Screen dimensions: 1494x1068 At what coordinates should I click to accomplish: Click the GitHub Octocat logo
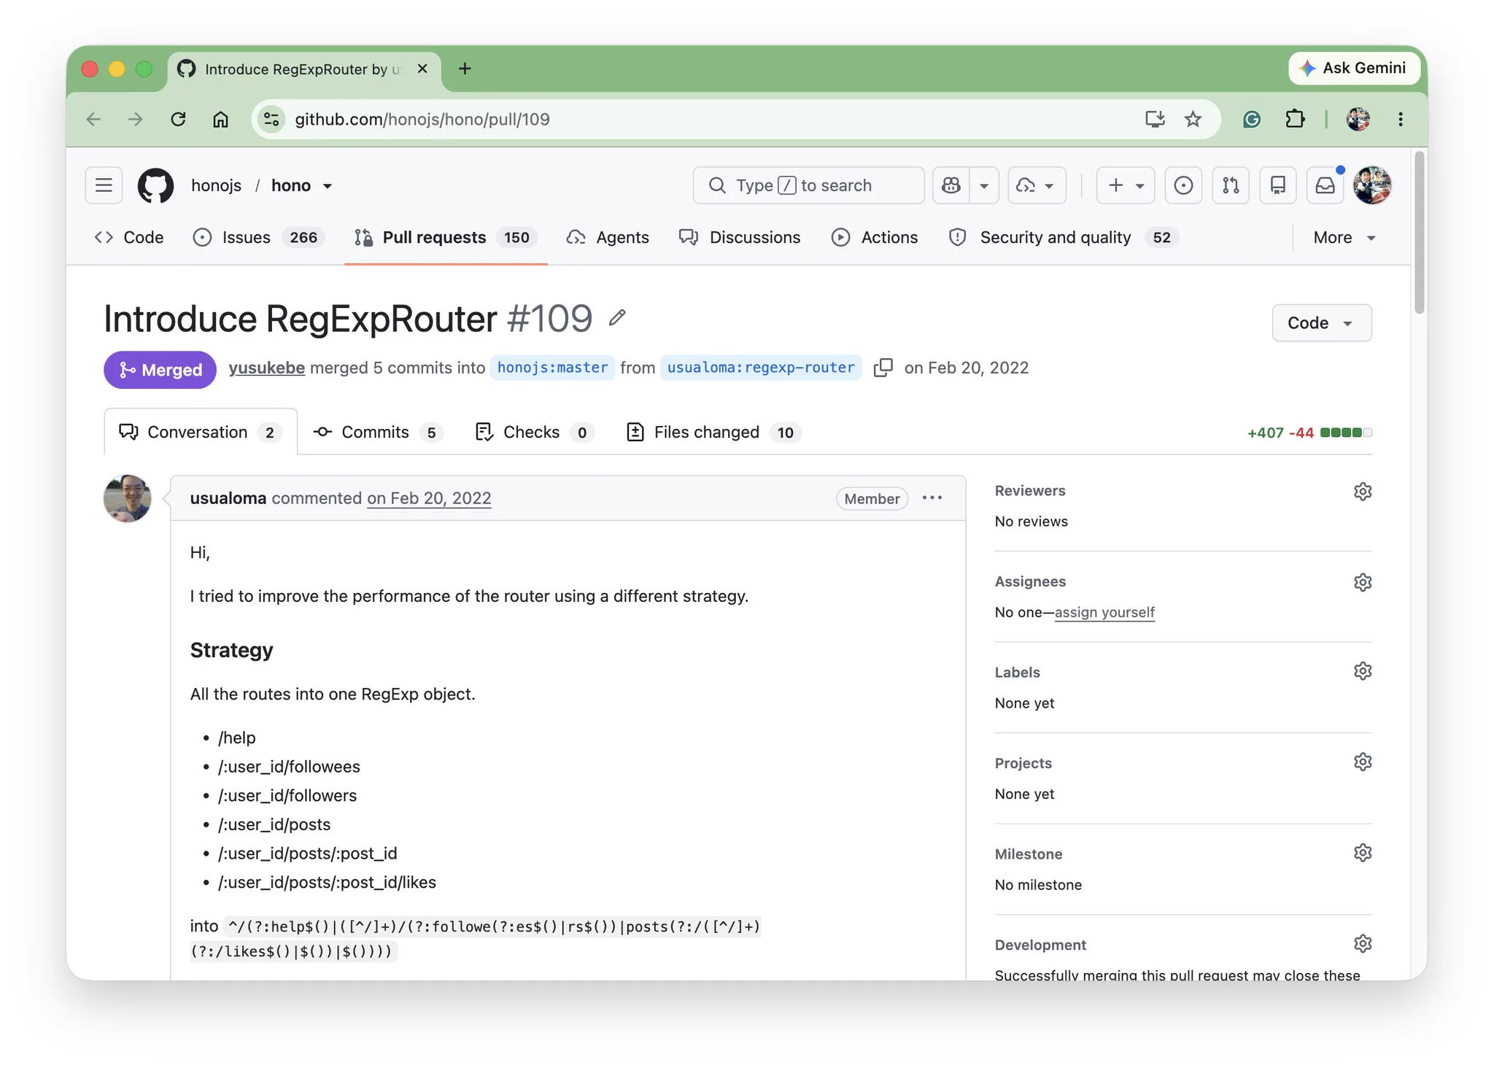click(x=155, y=185)
